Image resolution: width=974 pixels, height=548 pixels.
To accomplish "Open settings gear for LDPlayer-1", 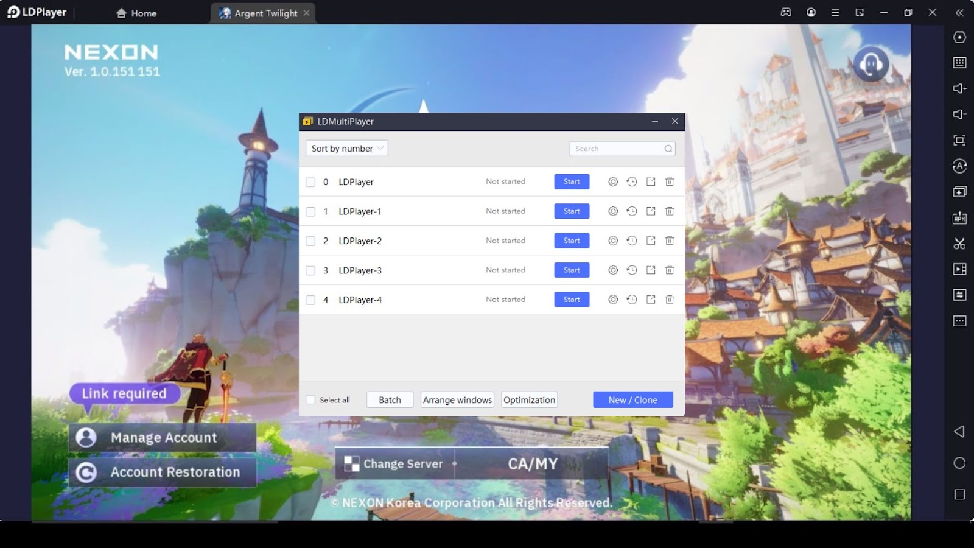I will [x=613, y=211].
